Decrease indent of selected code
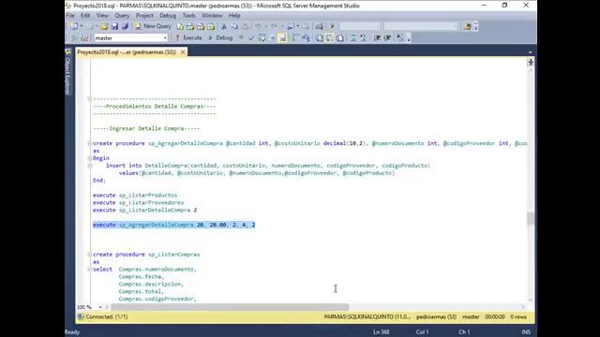Image resolution: width=600 pixels, height=337 pixels. point(377,37)
